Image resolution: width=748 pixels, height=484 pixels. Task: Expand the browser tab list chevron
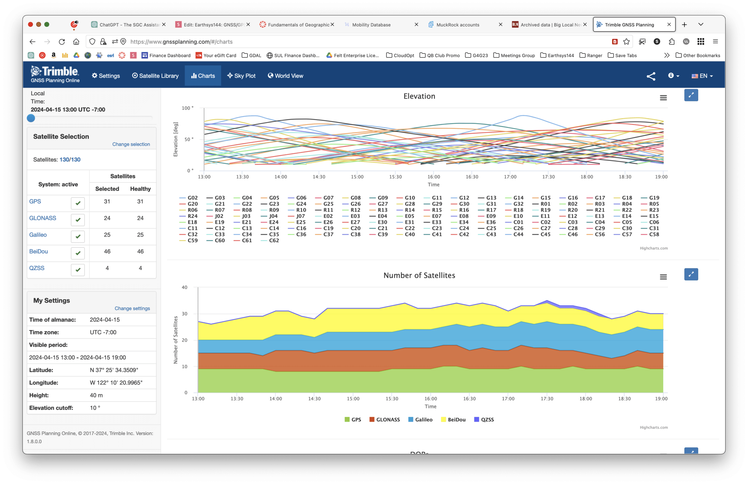point(701,24)
